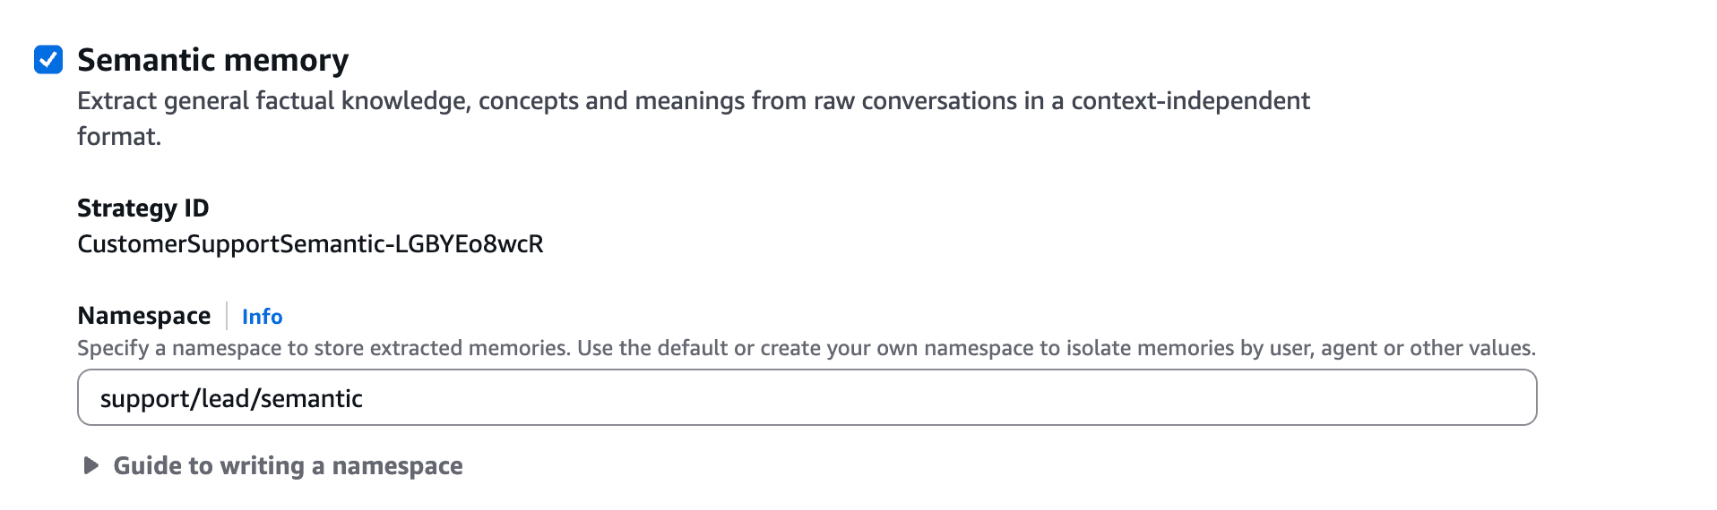Click 'Guide to writing a namespace' text
The width and height of the screenshot is (1717, 510).
[288, 465]
